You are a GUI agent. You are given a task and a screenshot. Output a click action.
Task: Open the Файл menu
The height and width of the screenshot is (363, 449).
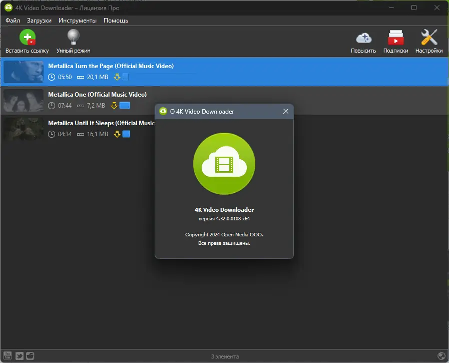pyautogui.click(x=13, y=21)
